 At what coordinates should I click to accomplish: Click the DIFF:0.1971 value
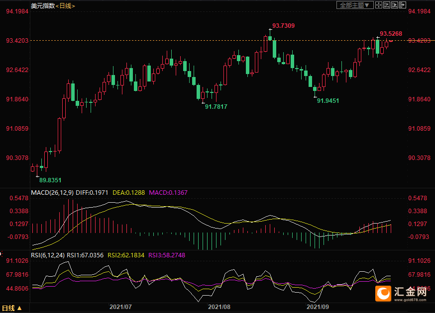pos(92,192)
